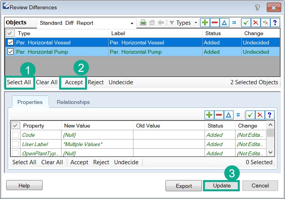Click the blue question mark in Objects toolbar

click(x=275, y=23)
